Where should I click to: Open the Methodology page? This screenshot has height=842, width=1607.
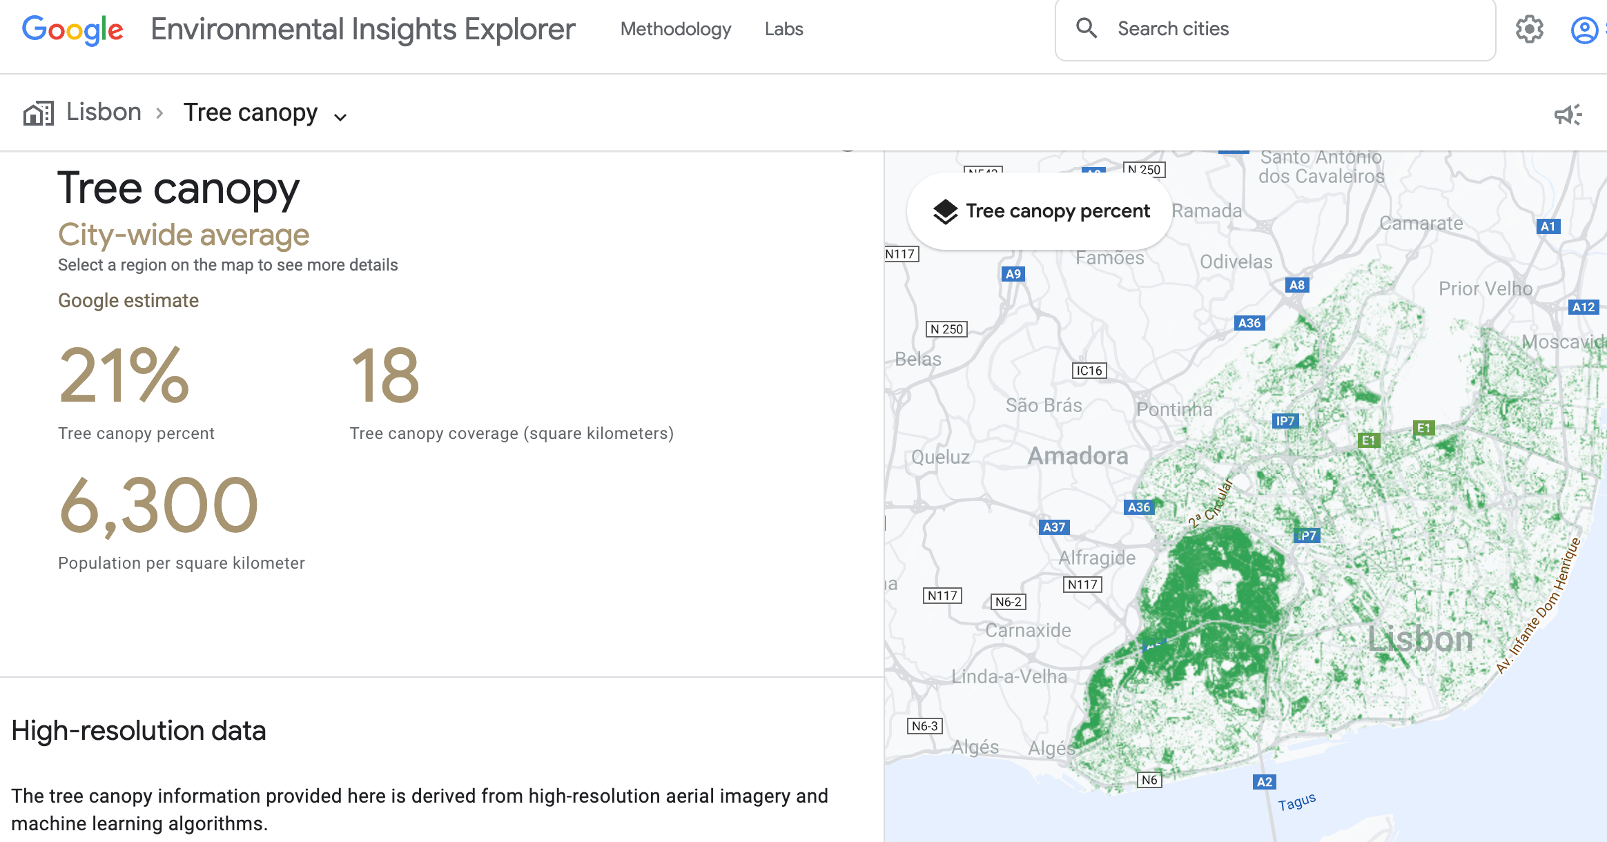(676, 29)
